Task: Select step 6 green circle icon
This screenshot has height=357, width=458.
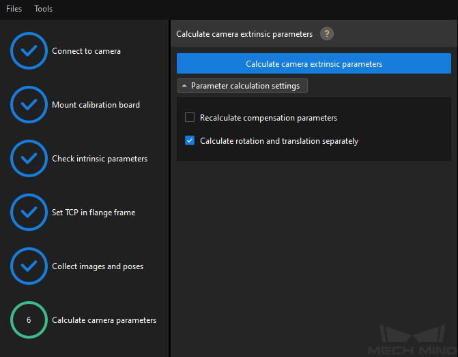Action: (x=29, y=320)
